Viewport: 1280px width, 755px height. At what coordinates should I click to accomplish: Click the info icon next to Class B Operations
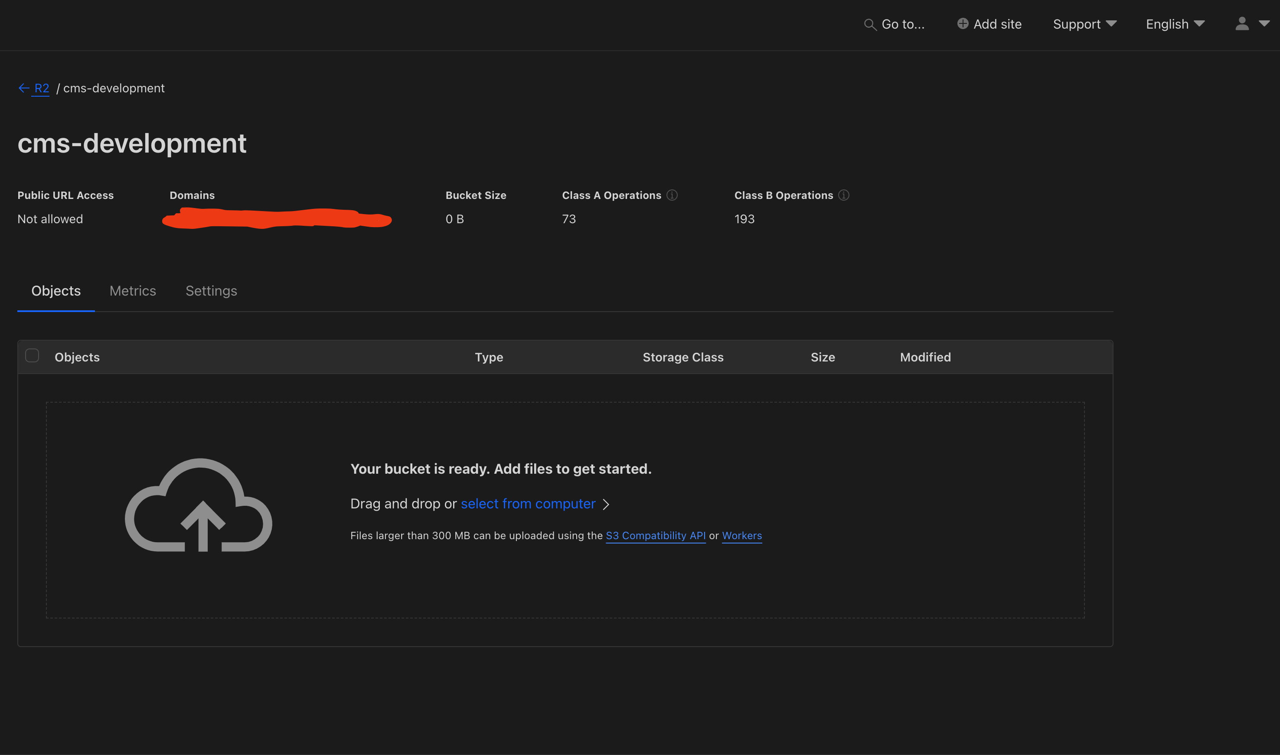[843, 195]
